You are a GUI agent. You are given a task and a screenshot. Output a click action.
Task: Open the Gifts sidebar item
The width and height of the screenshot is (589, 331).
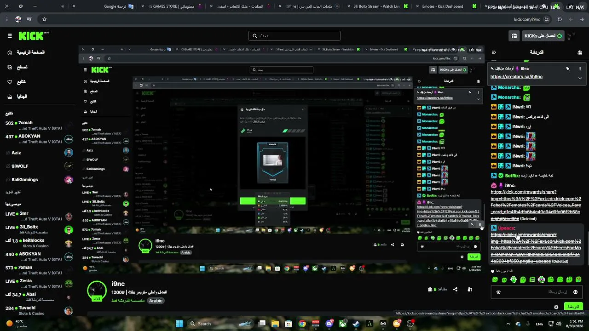[17, 97]
